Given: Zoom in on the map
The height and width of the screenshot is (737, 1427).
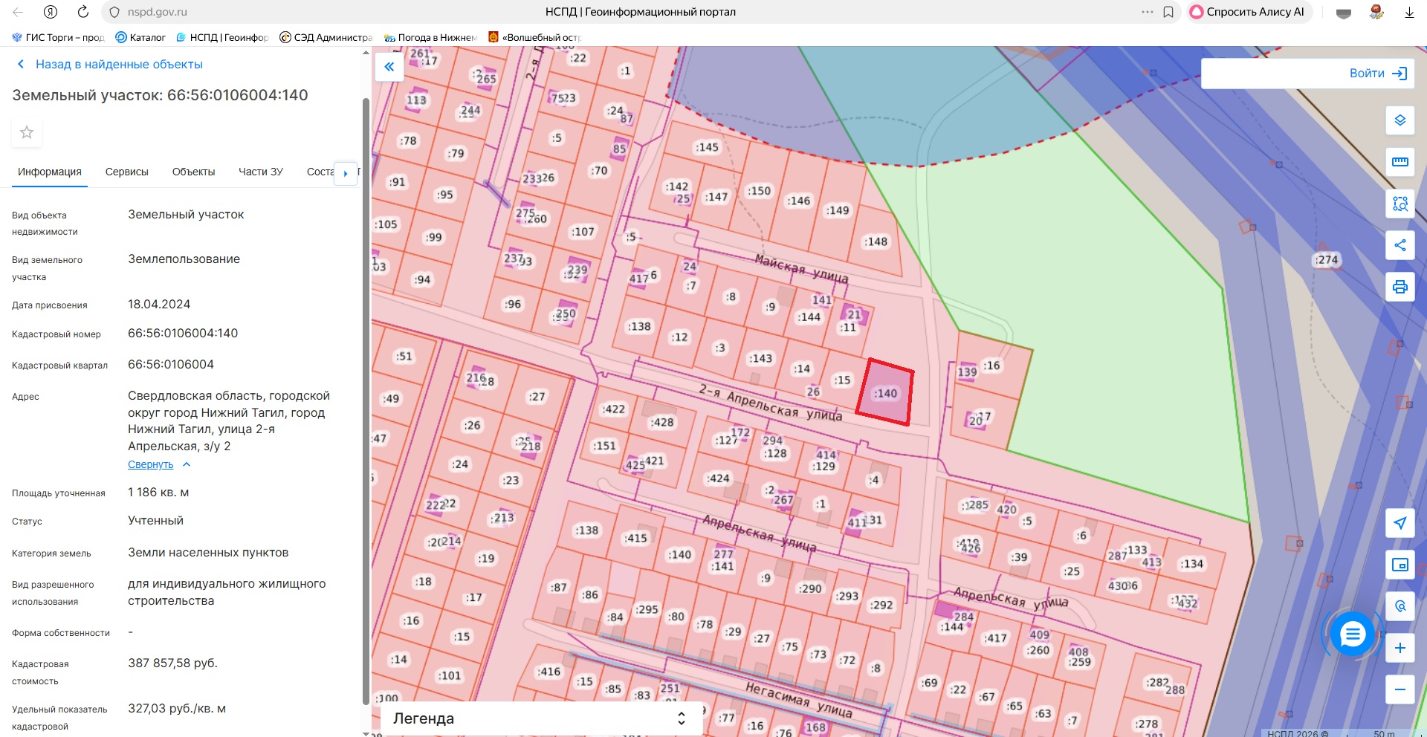Looking at the screenshot, I should (1400, 648).
